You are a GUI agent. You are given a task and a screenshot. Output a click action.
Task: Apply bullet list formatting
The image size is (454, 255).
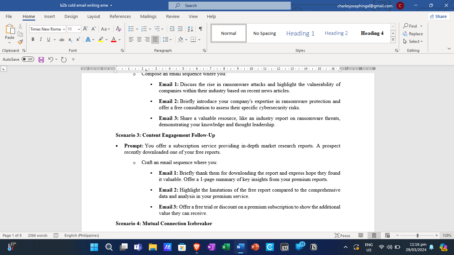(131, 29)
